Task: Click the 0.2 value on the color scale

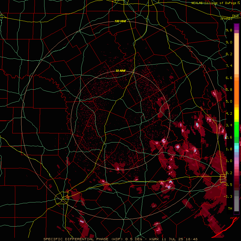Action: [229, 173]
